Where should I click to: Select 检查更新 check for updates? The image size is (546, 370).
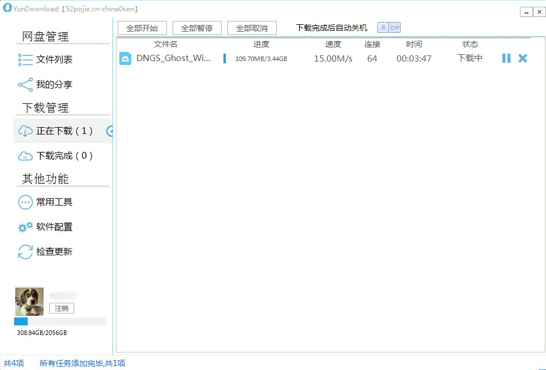(54, 252)
